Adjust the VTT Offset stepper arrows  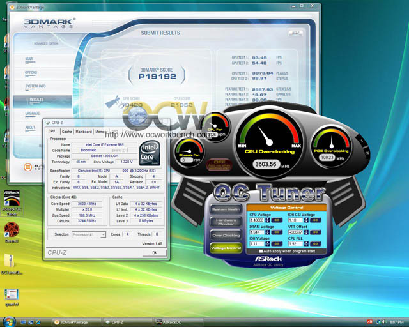(306, 232)
